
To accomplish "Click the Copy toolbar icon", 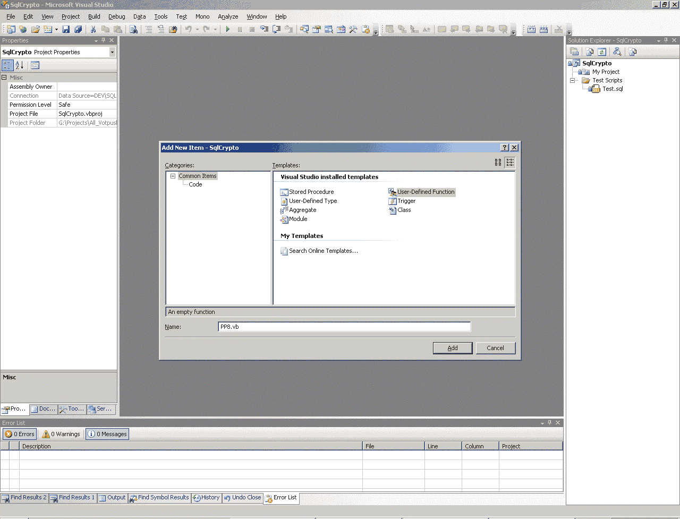I will [x=105, y=29].
